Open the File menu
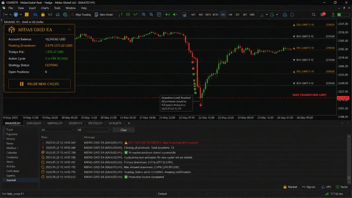This screenshot has width=352, height=198. click(11, 8)
